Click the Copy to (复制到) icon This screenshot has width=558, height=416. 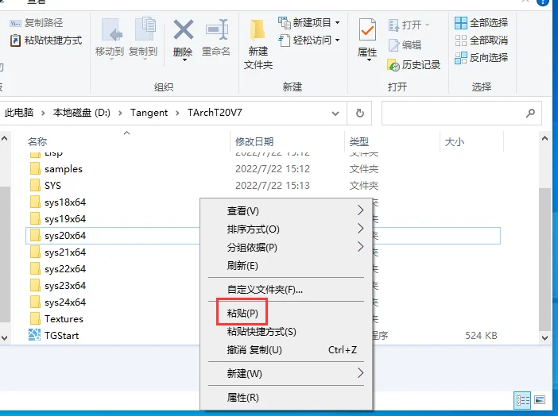(145, 29)
